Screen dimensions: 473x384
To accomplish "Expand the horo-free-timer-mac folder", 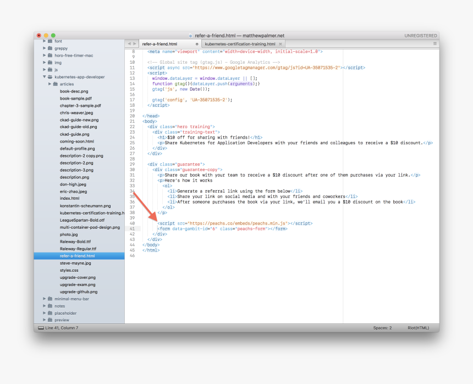I will pyautogui.click(x=45, y=56).
